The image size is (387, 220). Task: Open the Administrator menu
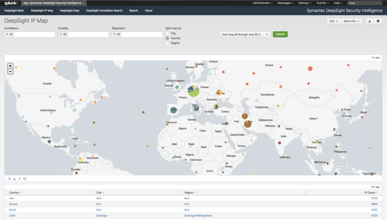262,3
